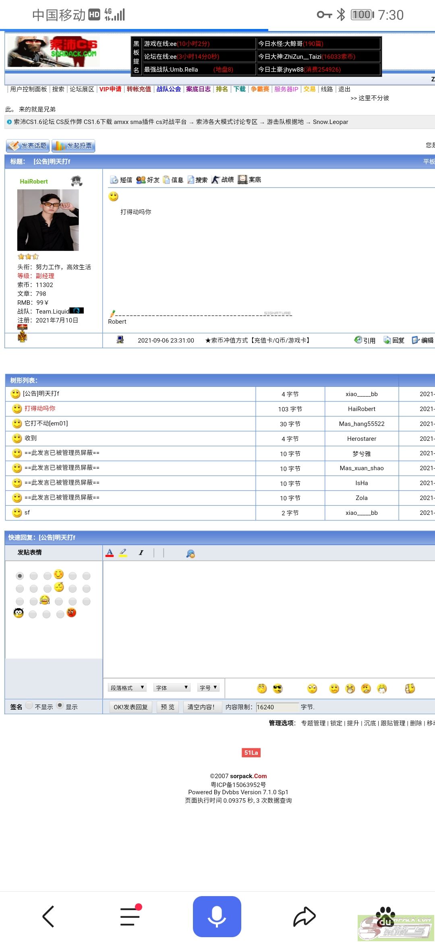Tap the blue microphone voice button
Screen dimensions: 435x942
217,916
